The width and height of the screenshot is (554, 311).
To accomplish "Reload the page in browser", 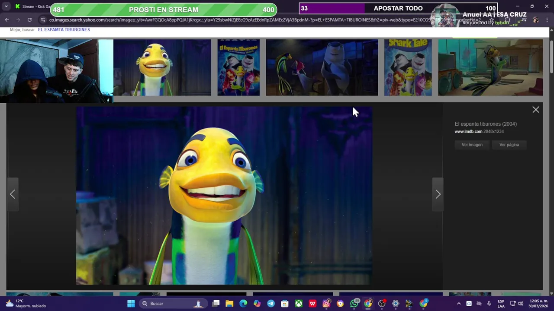I will 29,20.
